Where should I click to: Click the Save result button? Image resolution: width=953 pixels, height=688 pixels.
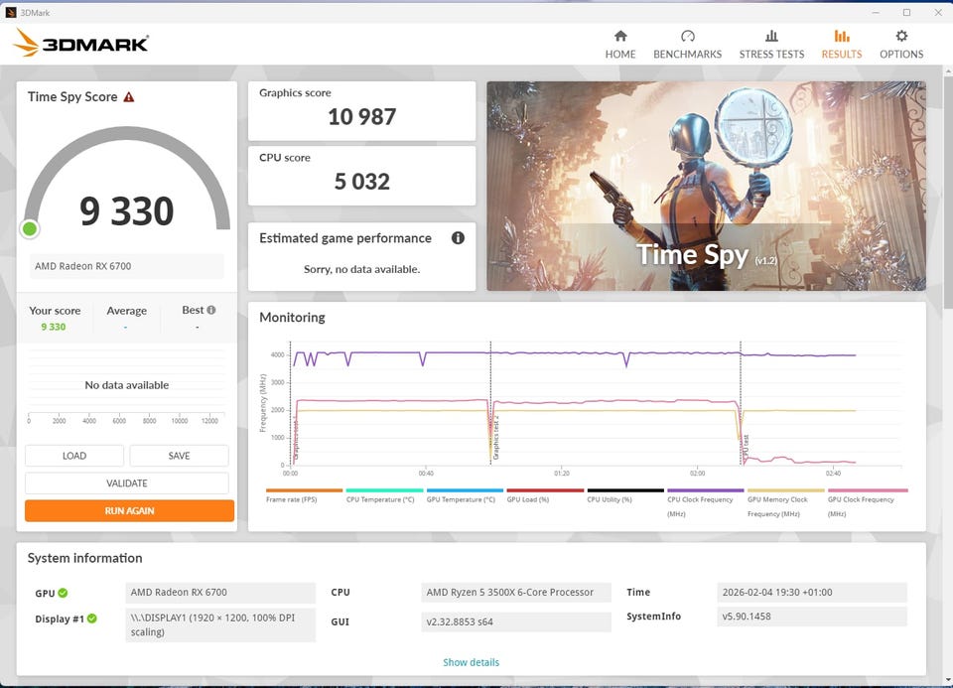pos(180,456)
